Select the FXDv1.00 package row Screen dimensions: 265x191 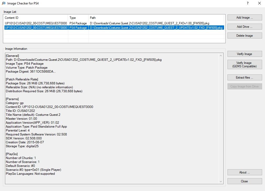pos(114,23)
